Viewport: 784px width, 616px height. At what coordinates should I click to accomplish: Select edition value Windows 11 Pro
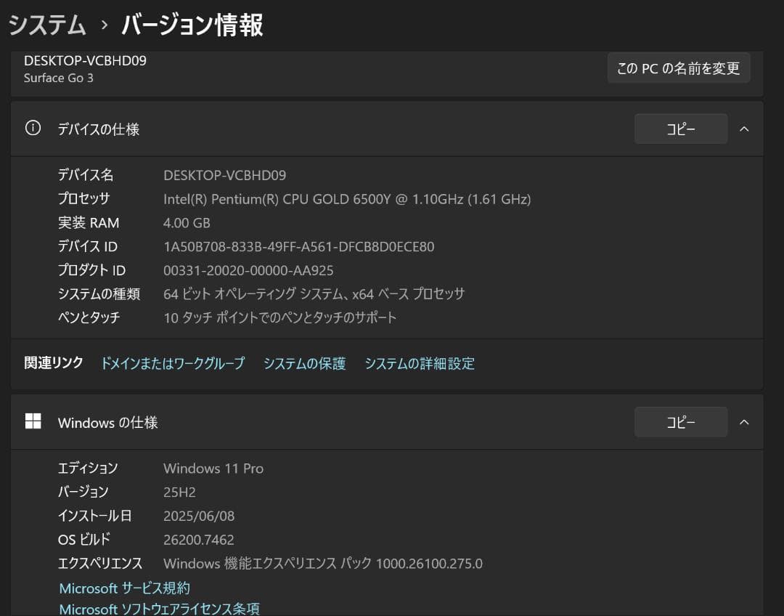213,469
